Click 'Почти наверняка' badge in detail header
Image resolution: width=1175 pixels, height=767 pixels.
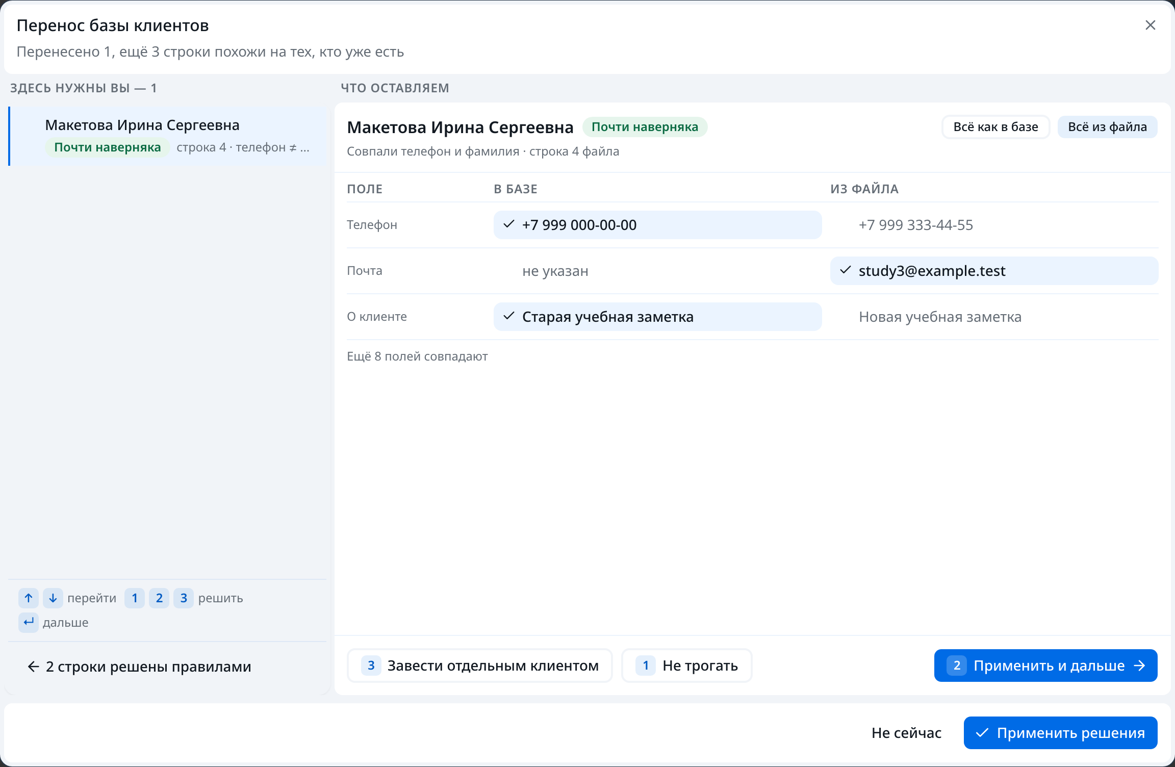tap(645, 127)
